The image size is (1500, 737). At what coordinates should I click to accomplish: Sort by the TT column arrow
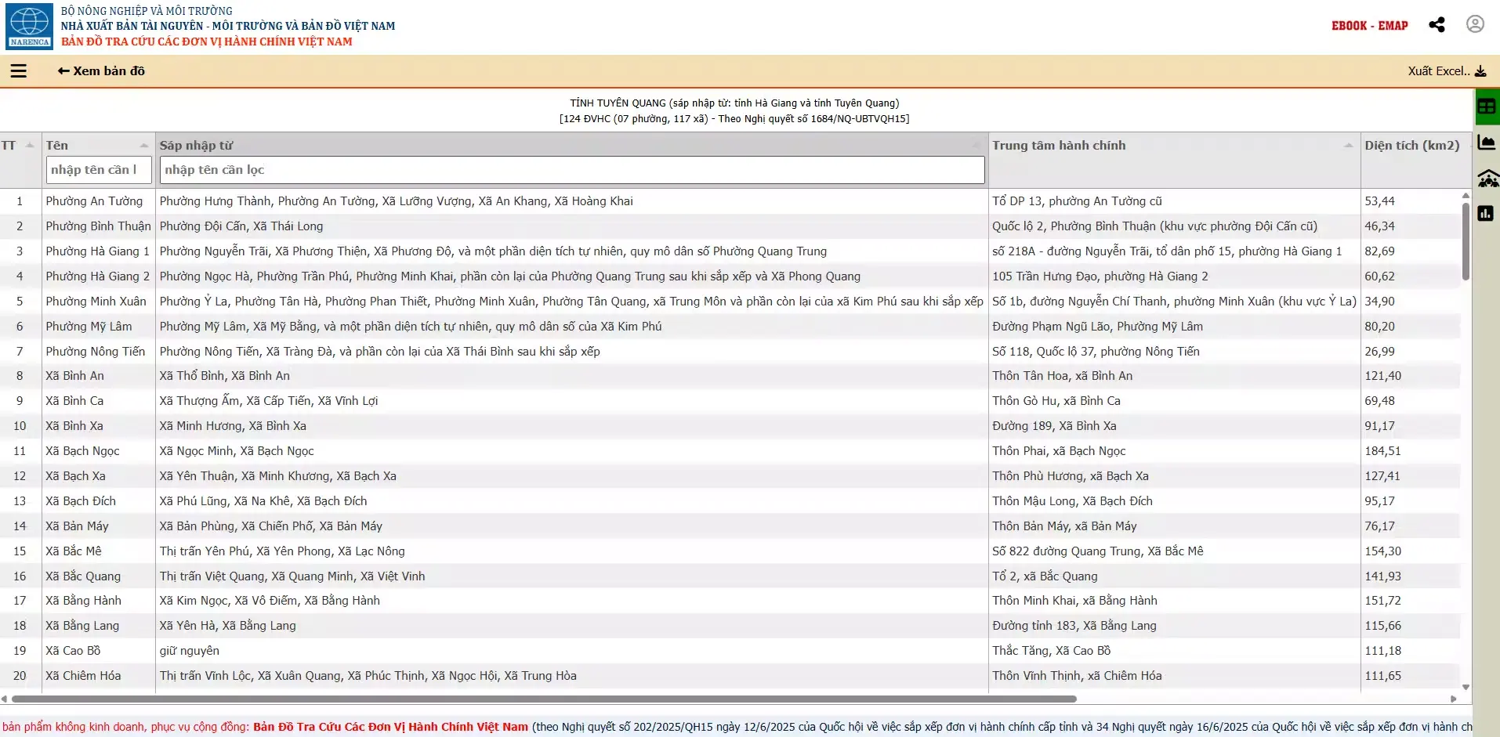click(x=30, y=146)
